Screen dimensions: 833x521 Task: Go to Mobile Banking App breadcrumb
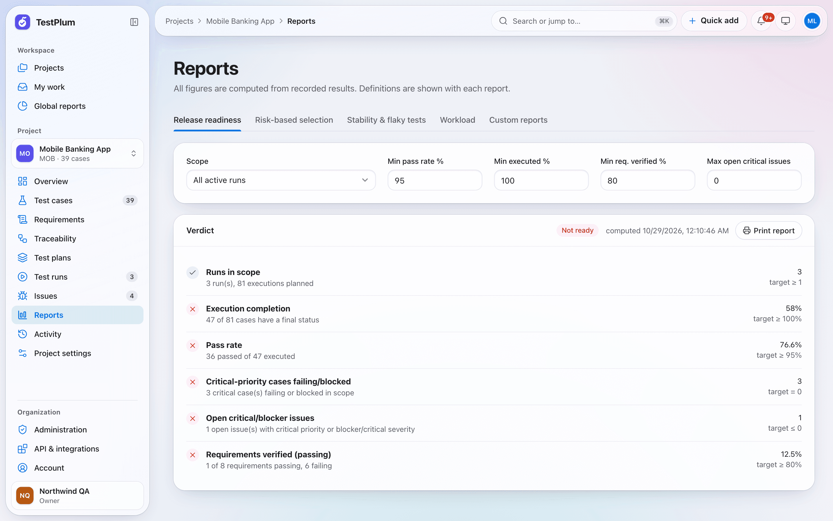[x=240, y=21]
